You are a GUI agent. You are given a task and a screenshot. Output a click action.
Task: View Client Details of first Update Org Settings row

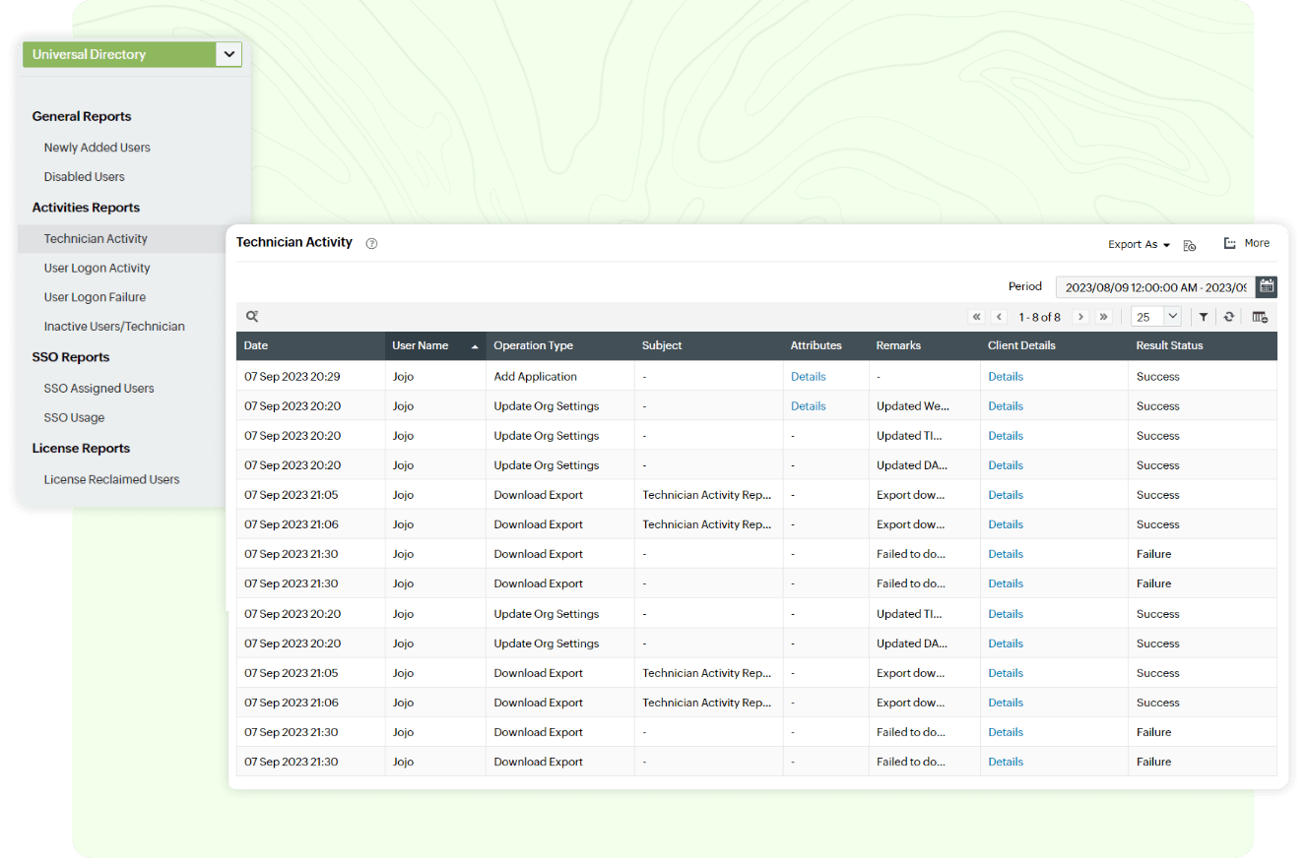pyautogui.click(x=1005, y=405)
